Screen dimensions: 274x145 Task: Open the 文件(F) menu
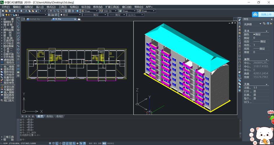click(x=6, y=7)
